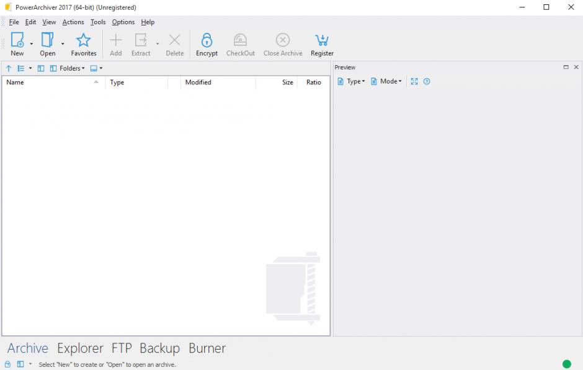
Task: Click the status text 'Select "New" to create or "Open" to open an archive.'
Action: pyautogui.click(x=107, y=365)
